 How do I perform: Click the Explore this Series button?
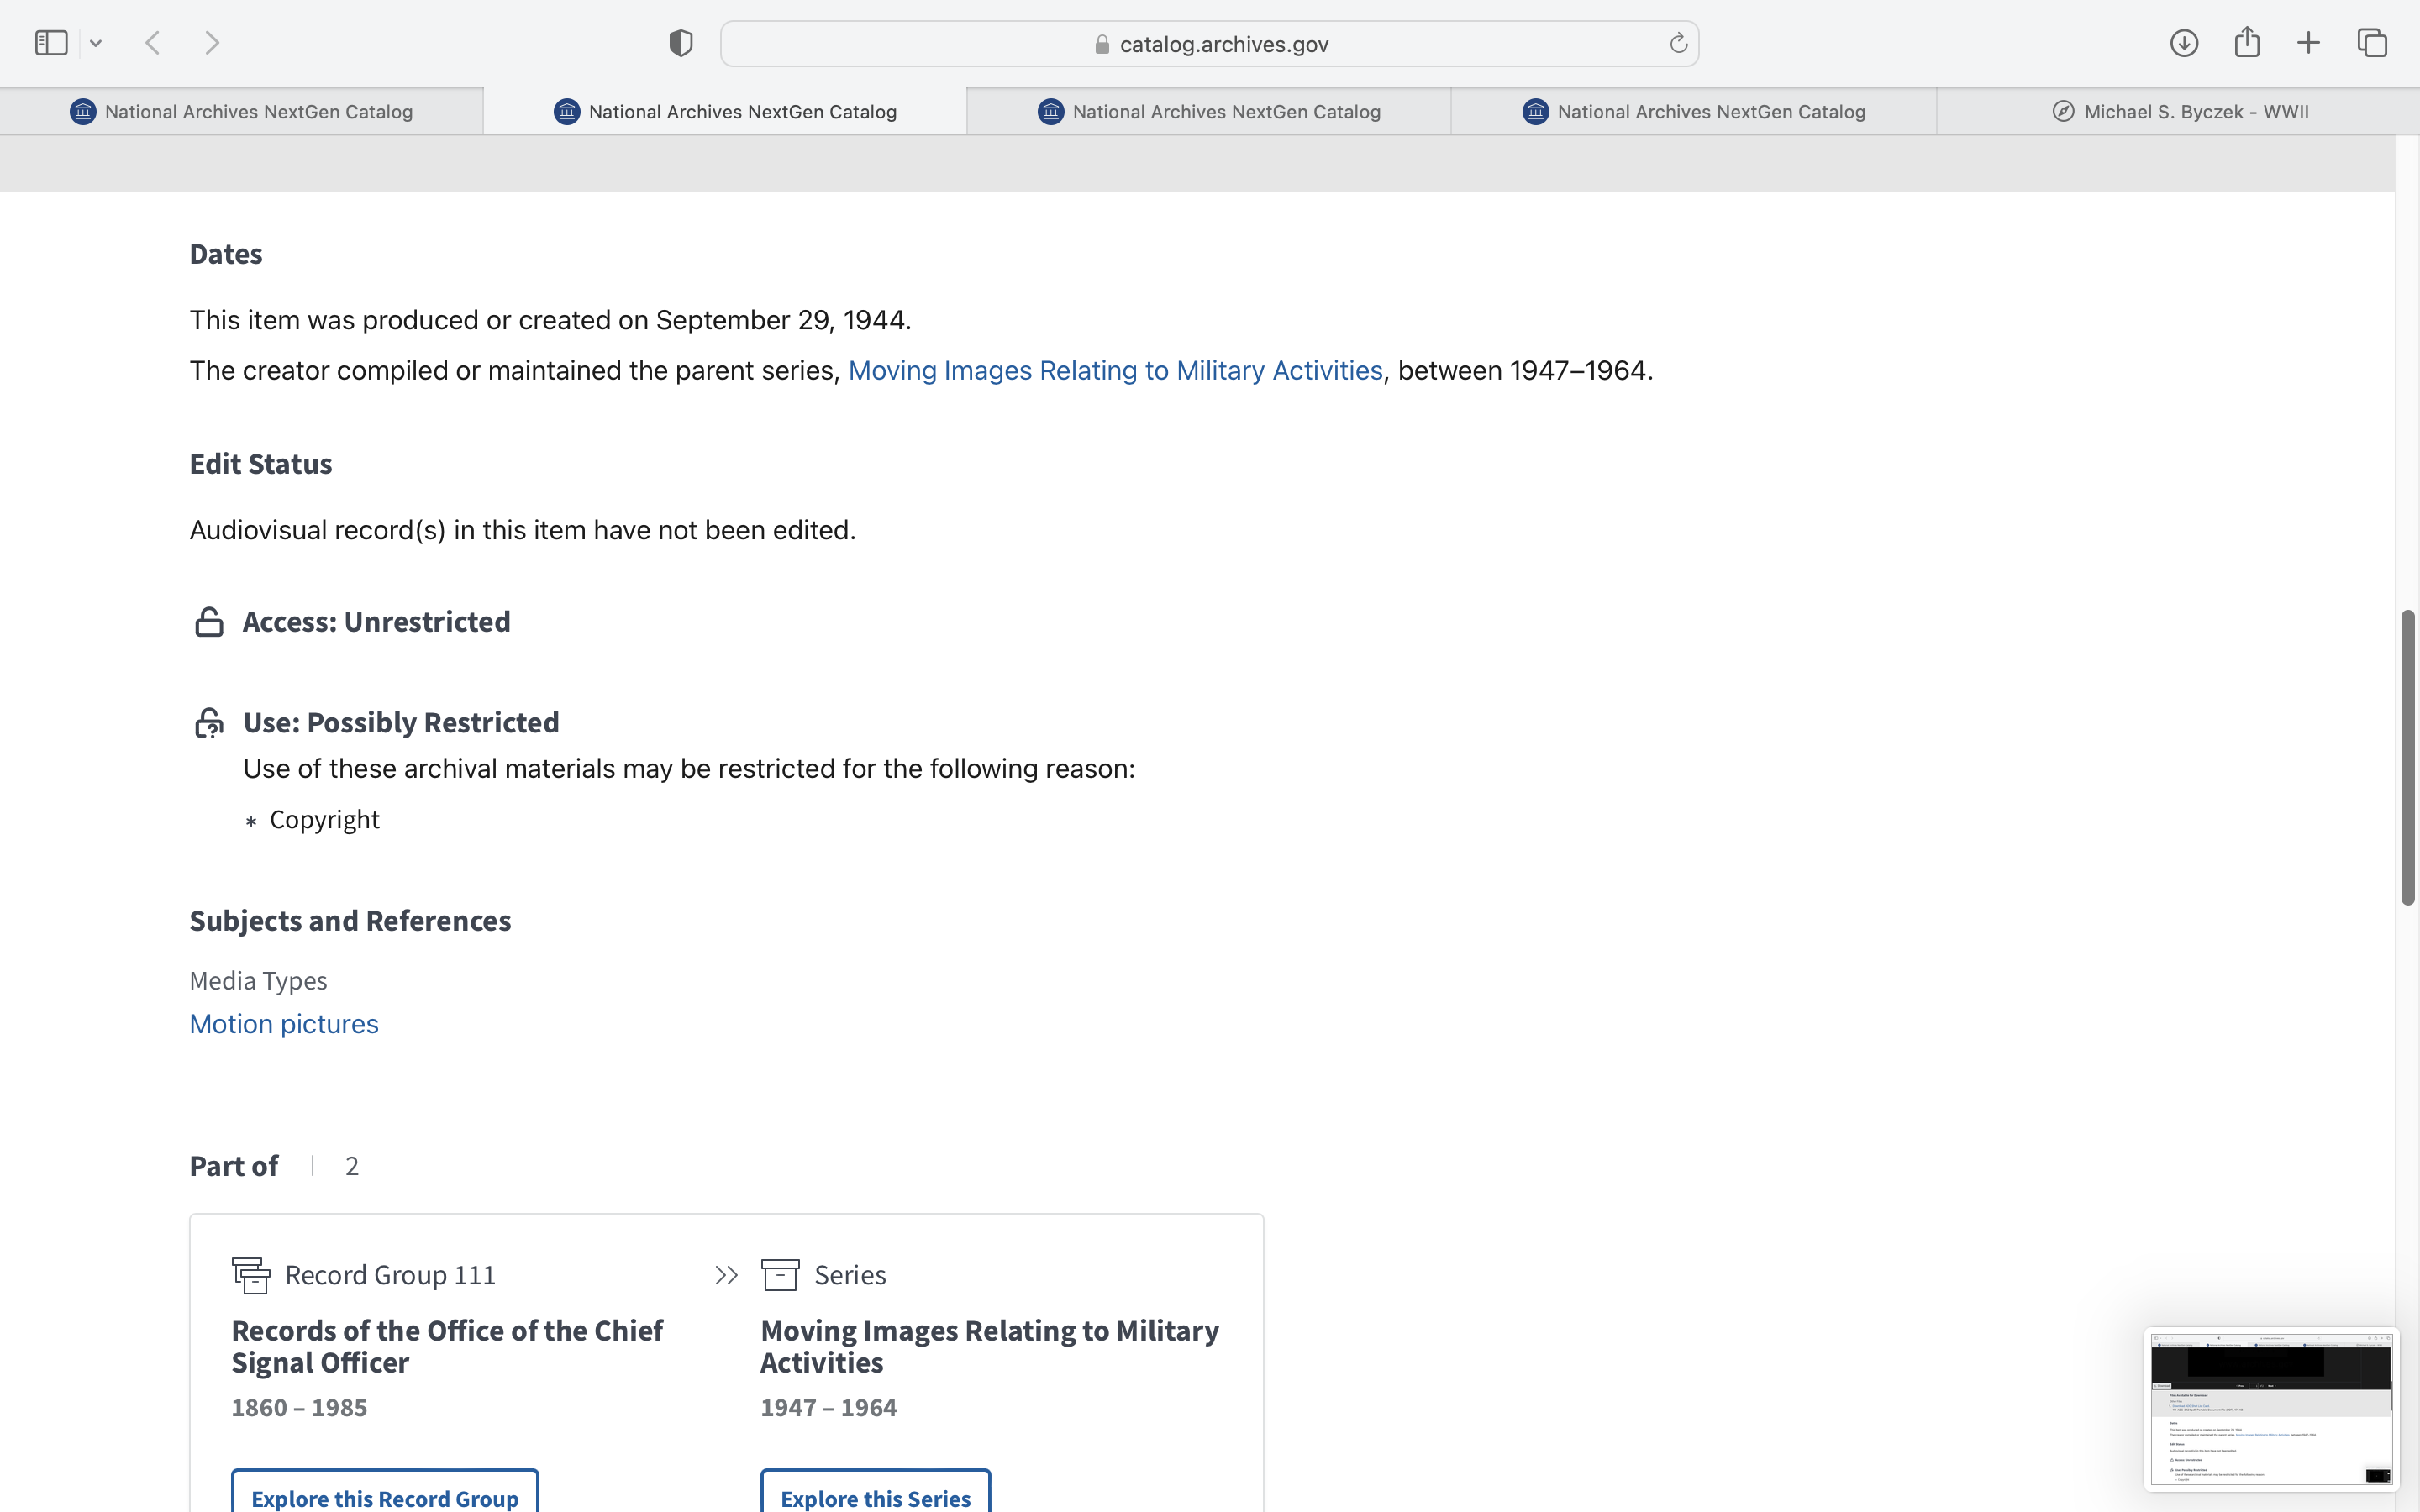pyautogui.click(x=875, y=1497)
